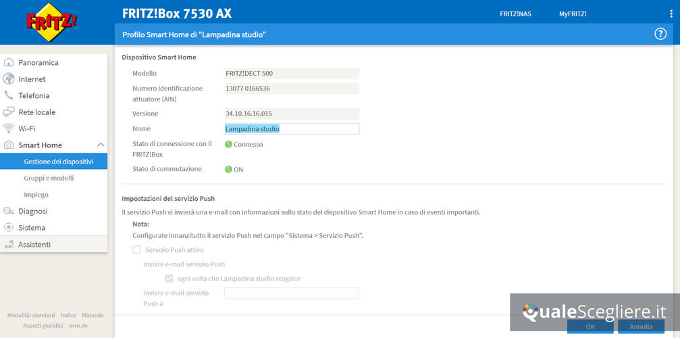Open the Assistenti section
The image size is (680, 338).
tap(34, 244)
